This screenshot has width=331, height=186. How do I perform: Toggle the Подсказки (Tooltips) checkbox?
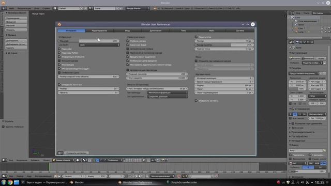(x=59, y=49)
